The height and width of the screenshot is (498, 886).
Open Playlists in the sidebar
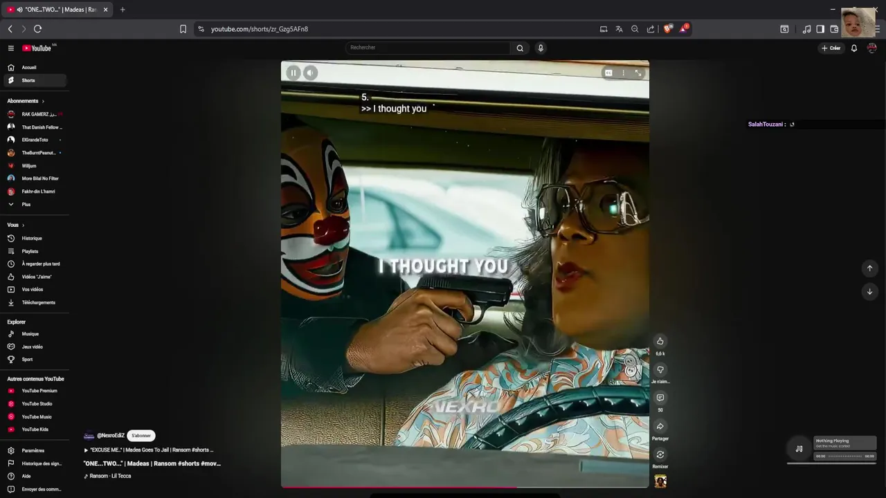click(x=35, y=251)
